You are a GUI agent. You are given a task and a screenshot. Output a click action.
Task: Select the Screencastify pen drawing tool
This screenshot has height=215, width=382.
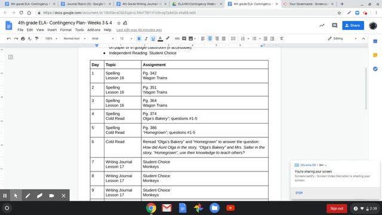27,195
